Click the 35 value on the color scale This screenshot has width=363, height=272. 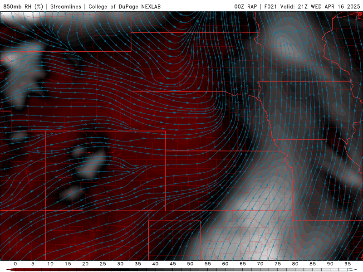pos(138,264)
